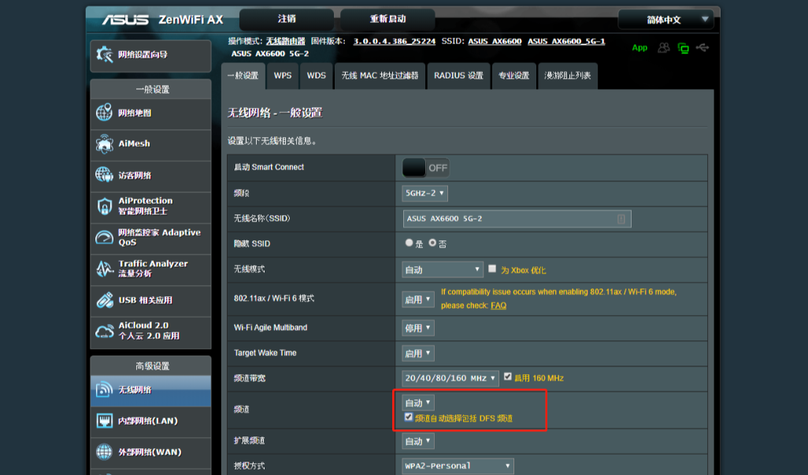Click the Network Map globe icon
This screenshot has height=475, width=808.
click(104, 113)
